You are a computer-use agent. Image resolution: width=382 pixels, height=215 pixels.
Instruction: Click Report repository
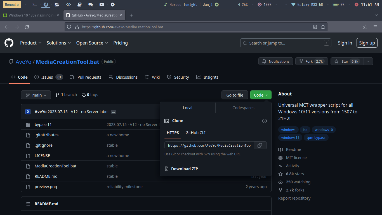(x=294, y=198)
